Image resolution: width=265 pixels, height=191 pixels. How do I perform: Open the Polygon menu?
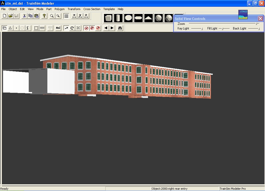pos(60,9)
